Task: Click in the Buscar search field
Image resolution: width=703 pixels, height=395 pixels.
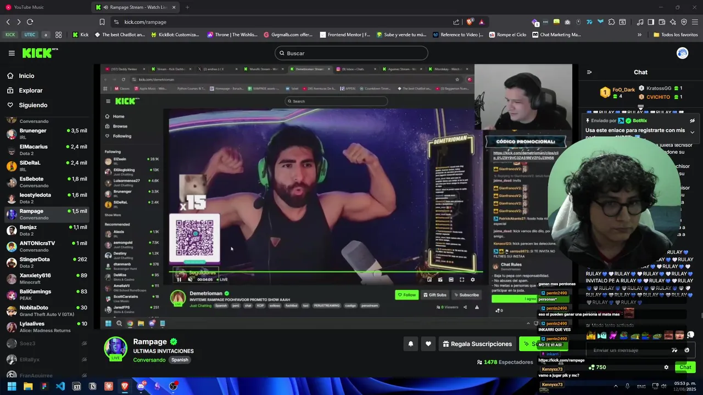Action: 351,53
